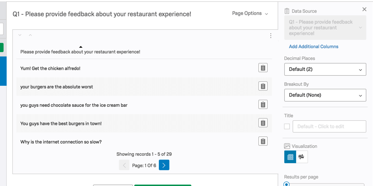Viewport: 373px width, 186px height.
Task: Click the clipboard icon for the 'best burgers in town' response
Action: 263,123
